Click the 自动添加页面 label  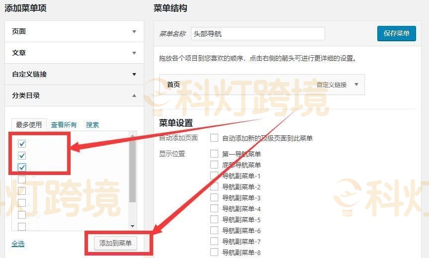178,138
